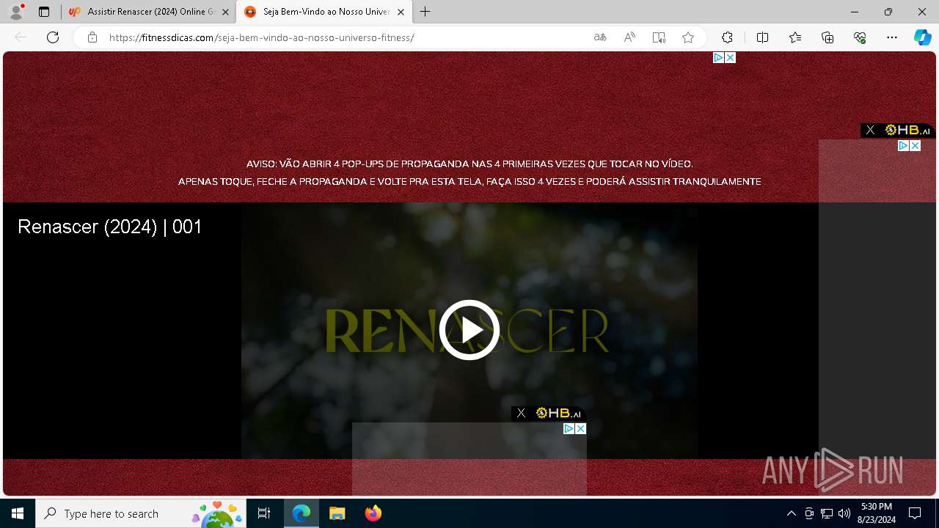Close the right sidebar ad
939x528 pixels.
[915, 145]
